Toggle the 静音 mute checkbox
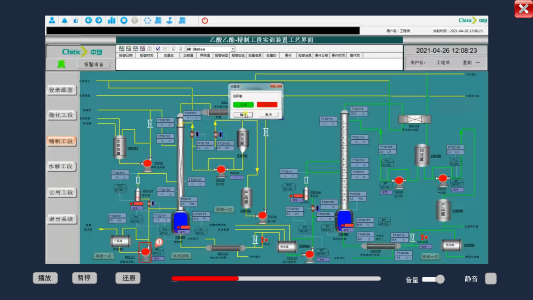The image size is (533, 300). tap(491, 279)
